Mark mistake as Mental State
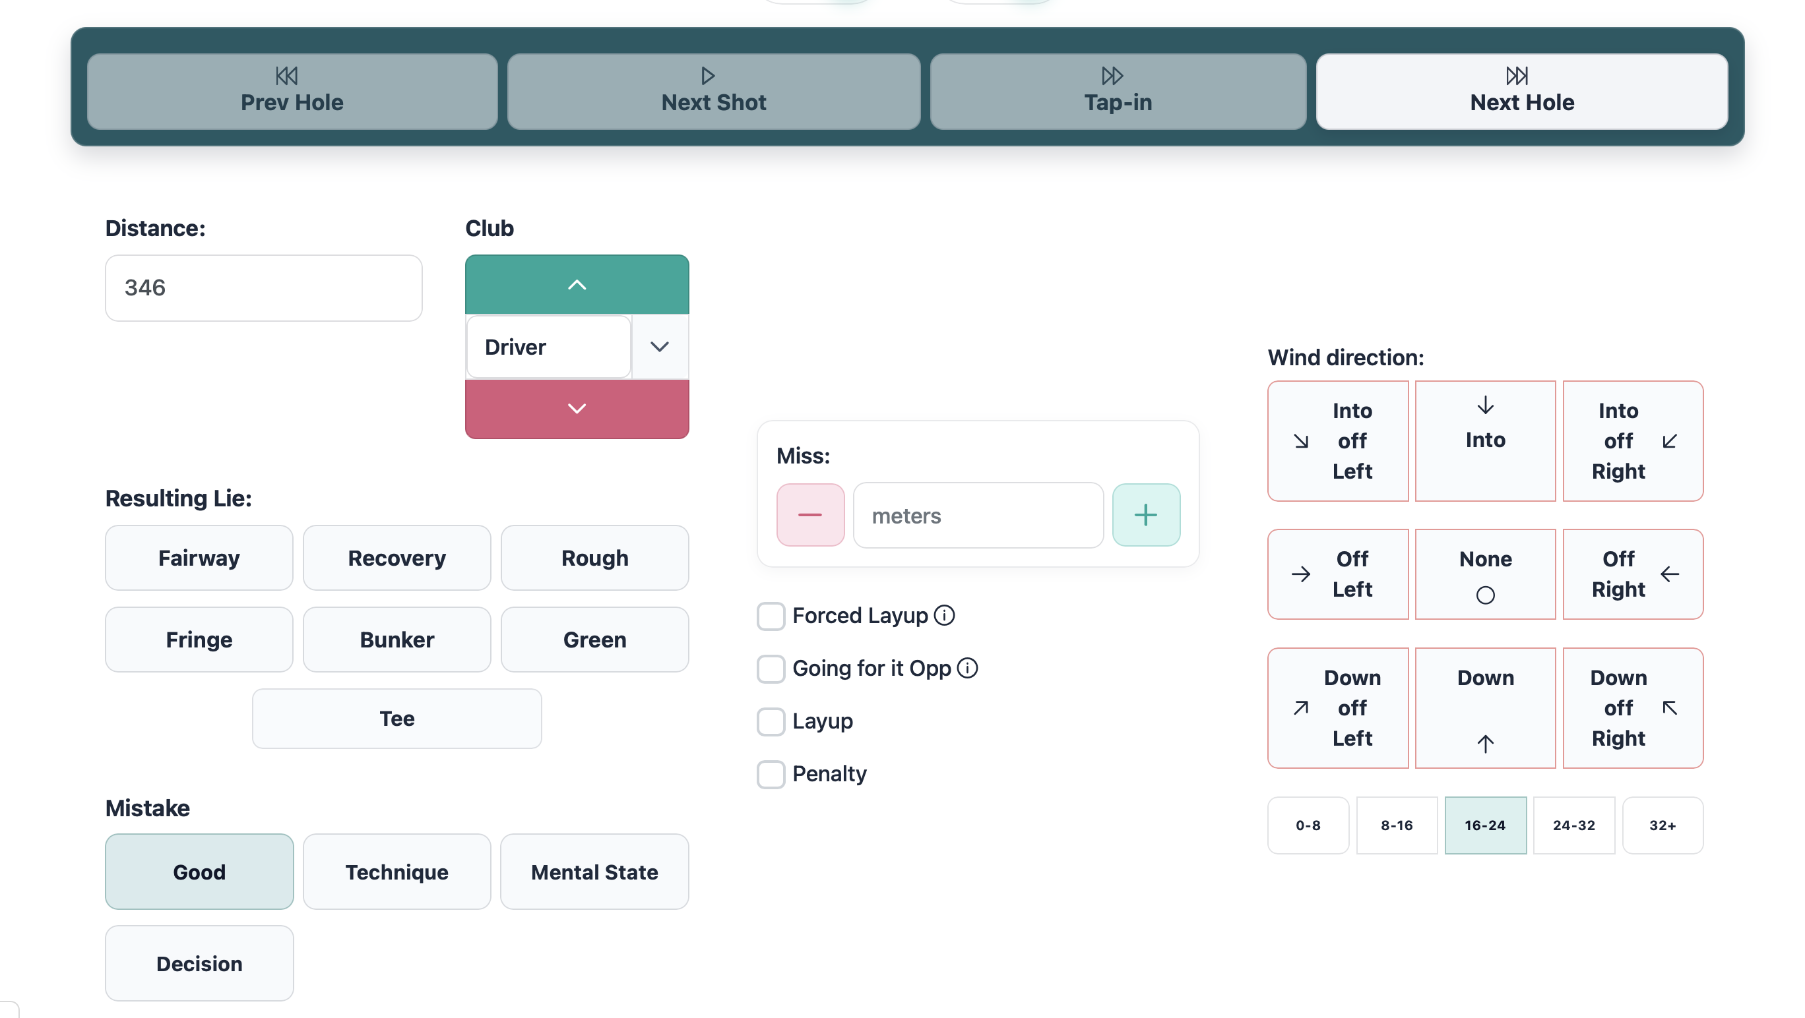 pos(594,872)
